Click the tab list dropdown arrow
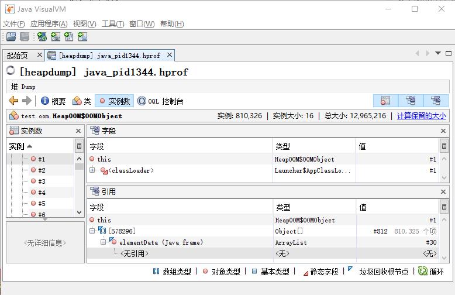 tap(438, 53)
